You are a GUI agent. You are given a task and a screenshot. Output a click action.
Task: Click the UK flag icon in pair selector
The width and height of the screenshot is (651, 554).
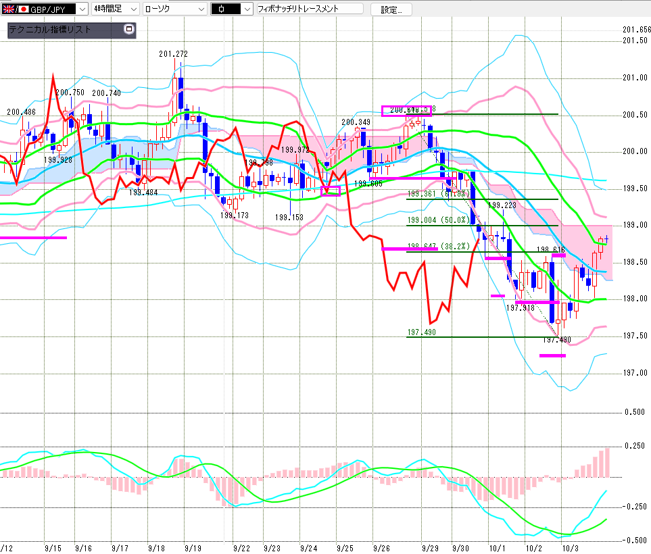pos(7,9)
